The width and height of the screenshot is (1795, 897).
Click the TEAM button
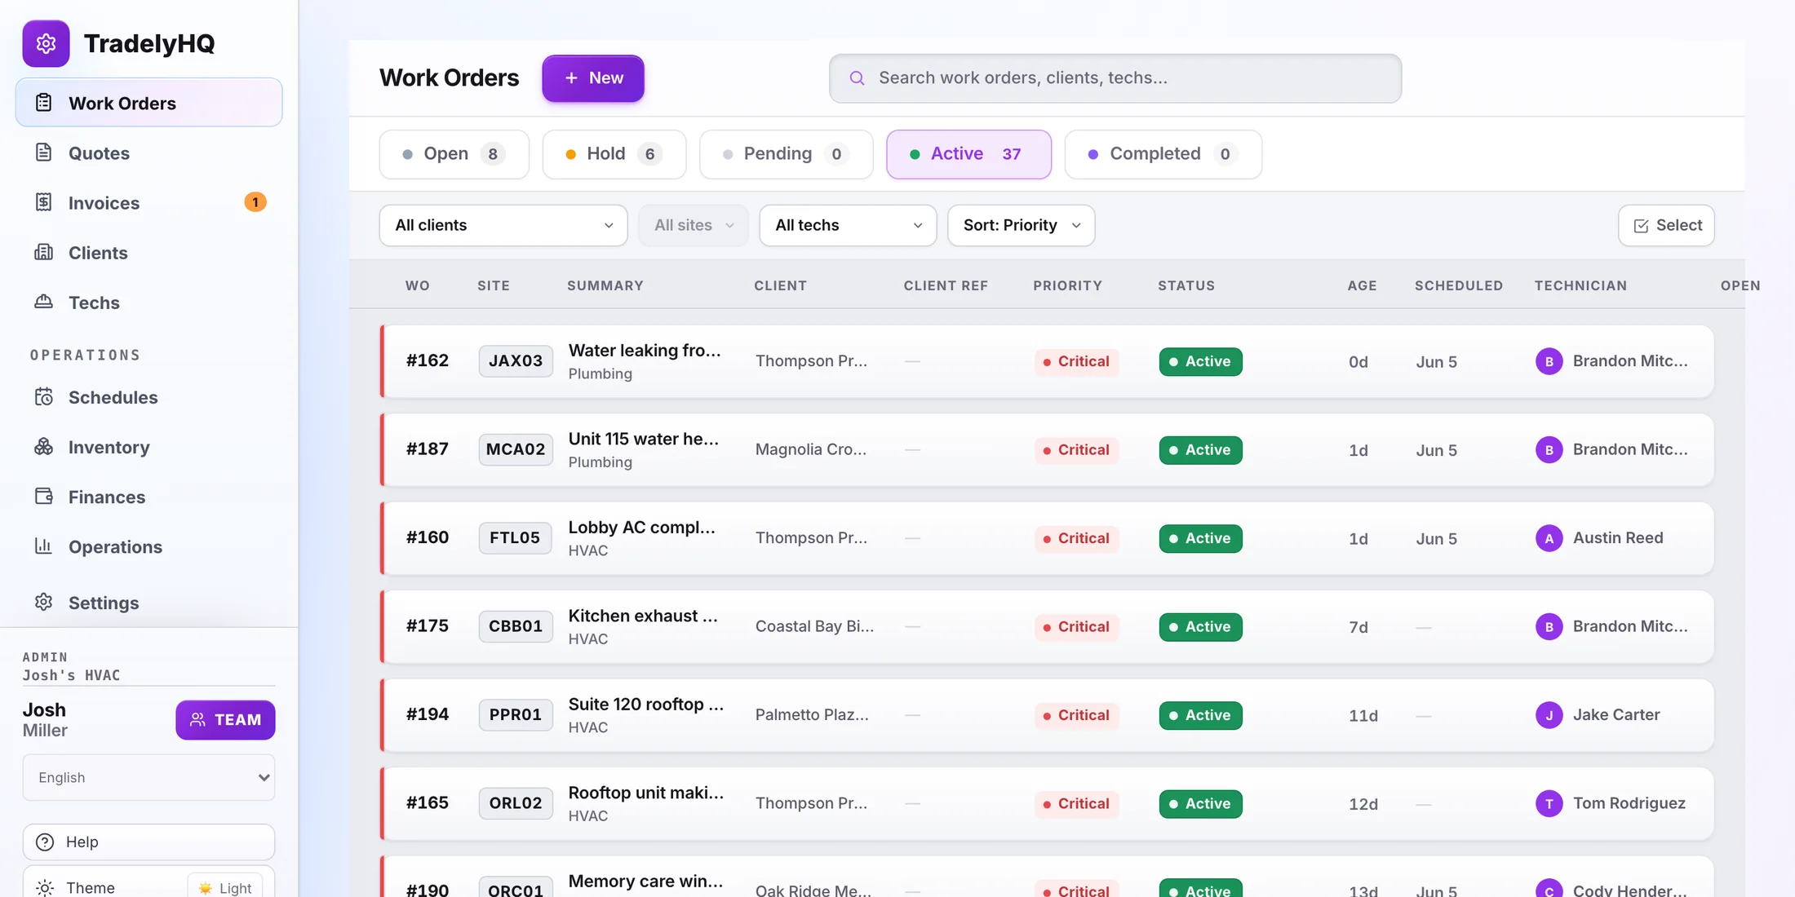click(x=225, y=720)
